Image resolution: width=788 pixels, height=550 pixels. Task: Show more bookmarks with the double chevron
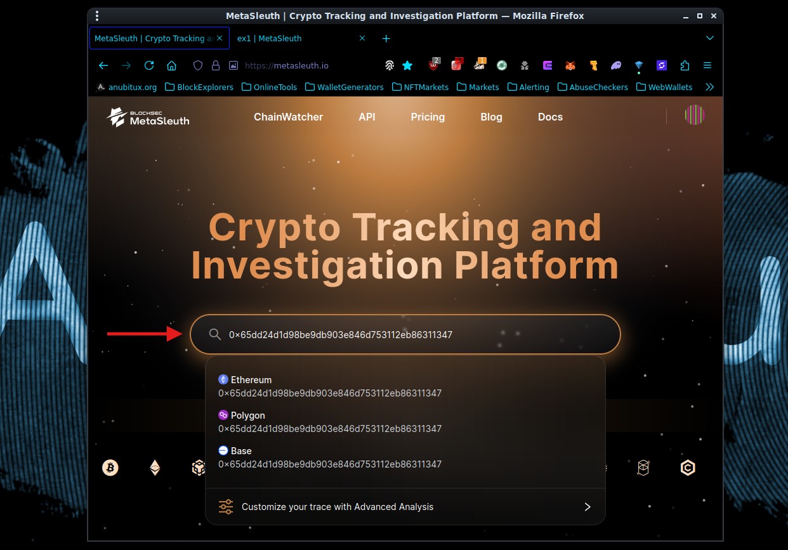pyautogui.click(x=710, y=87)
